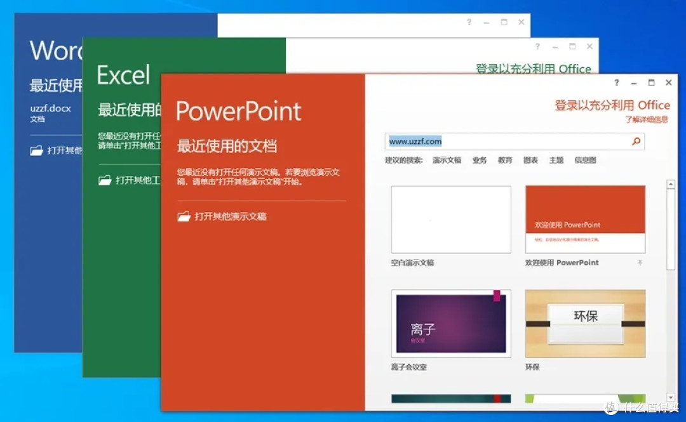Screen dimensions: 686x422
Task: Maximize the PowerPoint window
Action: pyautogui.click(x=651, y=82)
